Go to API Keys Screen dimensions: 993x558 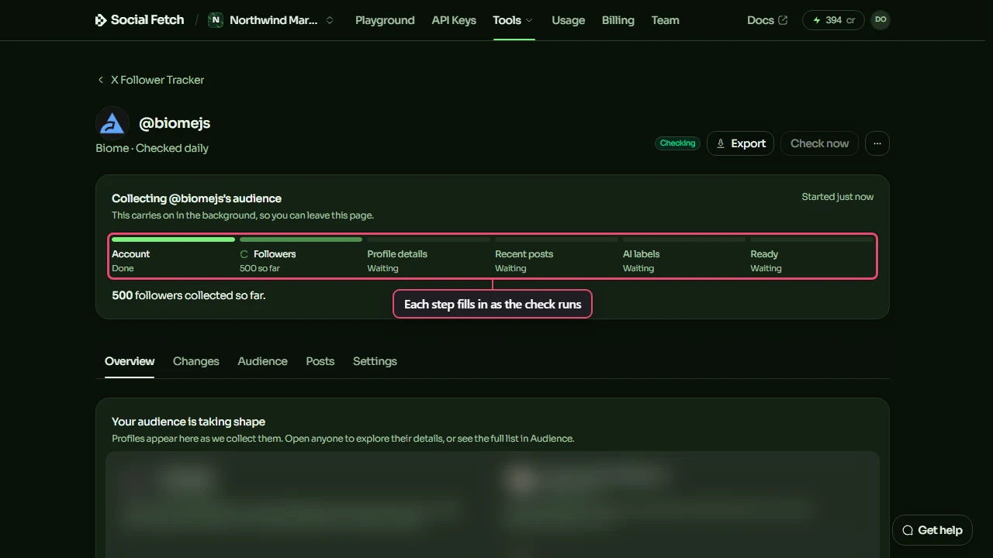click(454, 20)
